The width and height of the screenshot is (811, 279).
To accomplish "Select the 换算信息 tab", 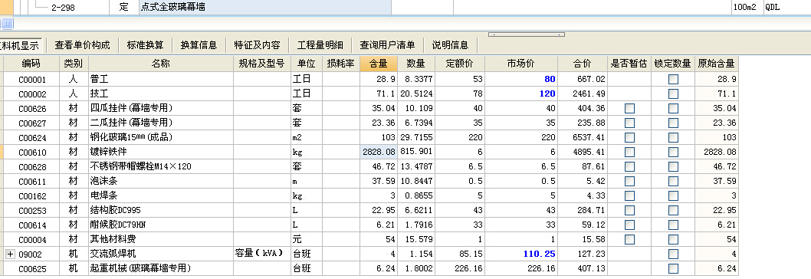I will pyautogui.click(x=199, y=45).
